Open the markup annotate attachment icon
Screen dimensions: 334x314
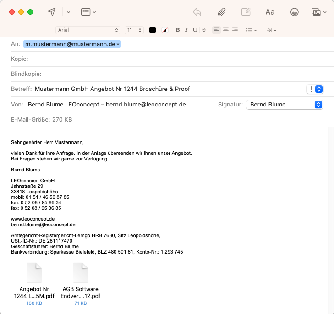(246, 12)
